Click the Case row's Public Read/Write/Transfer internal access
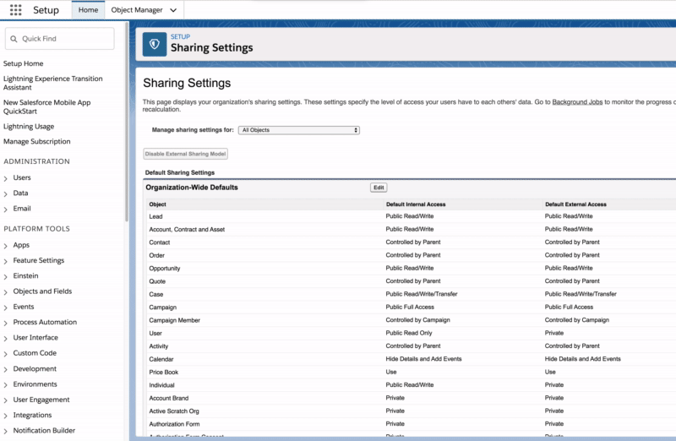The image size is (676, 441). (421, 294)
